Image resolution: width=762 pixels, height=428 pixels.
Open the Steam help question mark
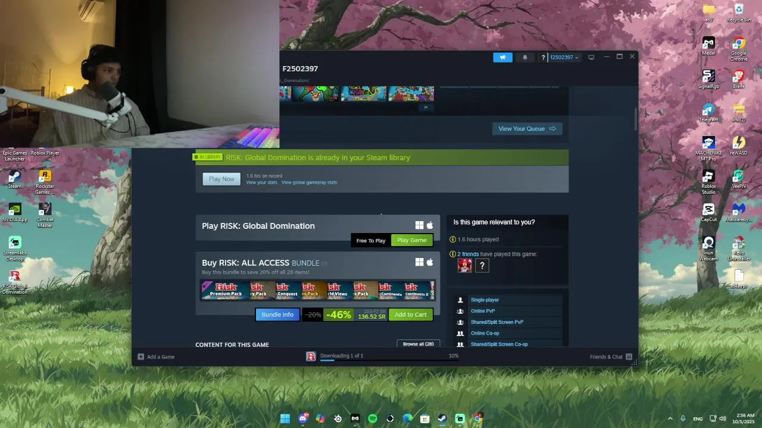point(543,58)
